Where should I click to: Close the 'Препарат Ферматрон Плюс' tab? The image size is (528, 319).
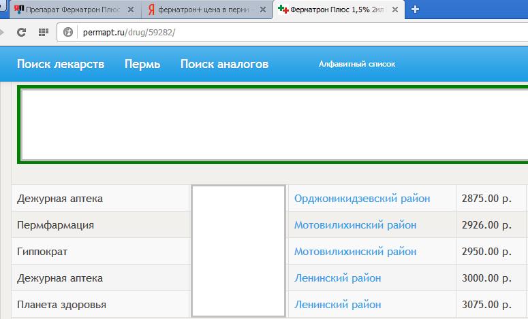pyautogui.click(x=130, y=10)
